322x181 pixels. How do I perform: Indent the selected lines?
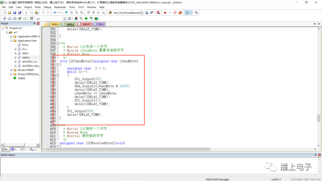[88, 13]
